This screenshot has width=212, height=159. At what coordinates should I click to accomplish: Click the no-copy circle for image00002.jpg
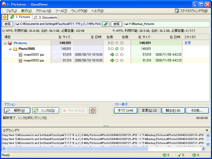[117, 60]
